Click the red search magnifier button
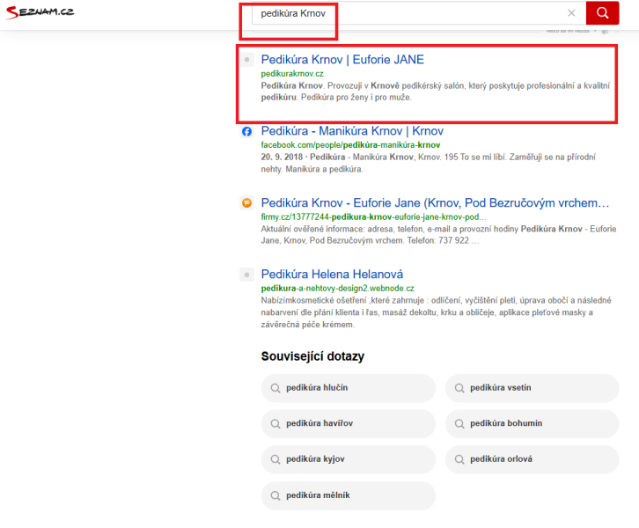 (x=602, y=13)
